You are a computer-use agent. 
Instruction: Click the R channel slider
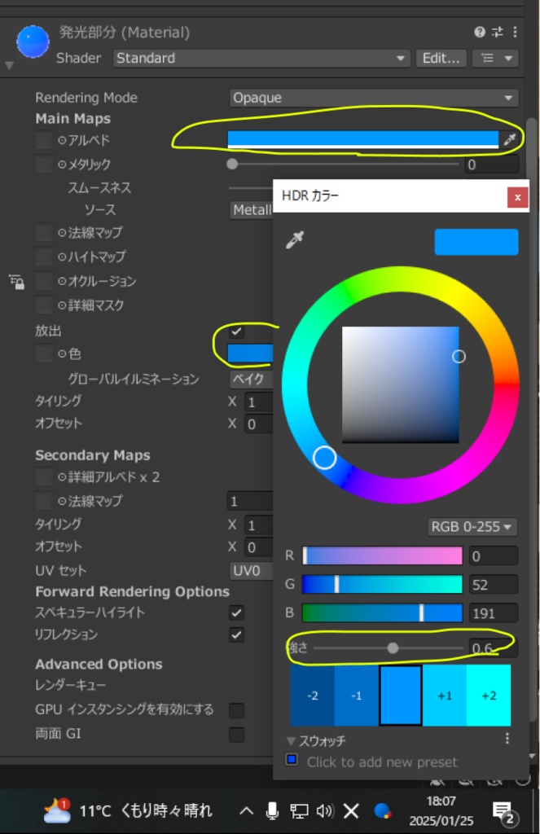pyautogui.click(x=382, y=555)
